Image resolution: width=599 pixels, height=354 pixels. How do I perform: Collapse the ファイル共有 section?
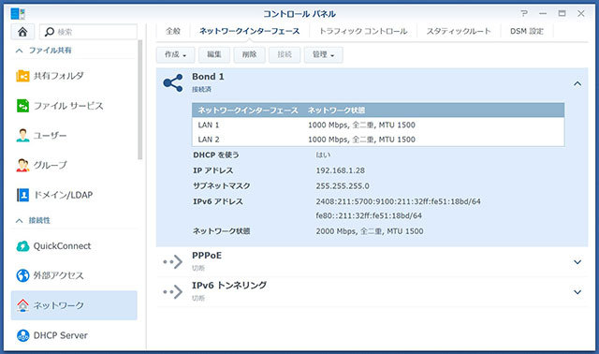(19, 51)
